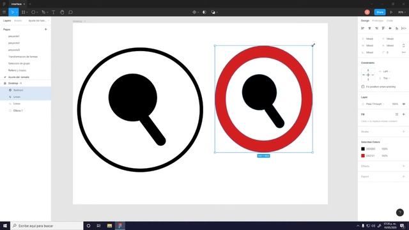The image size is (409, 230).
Task: Select the Comment tool
Action: tap(70, 12)
